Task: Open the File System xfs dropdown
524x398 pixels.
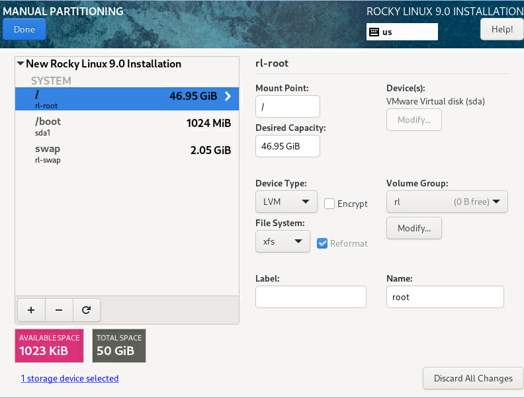Action: click(x=283, y=241)
